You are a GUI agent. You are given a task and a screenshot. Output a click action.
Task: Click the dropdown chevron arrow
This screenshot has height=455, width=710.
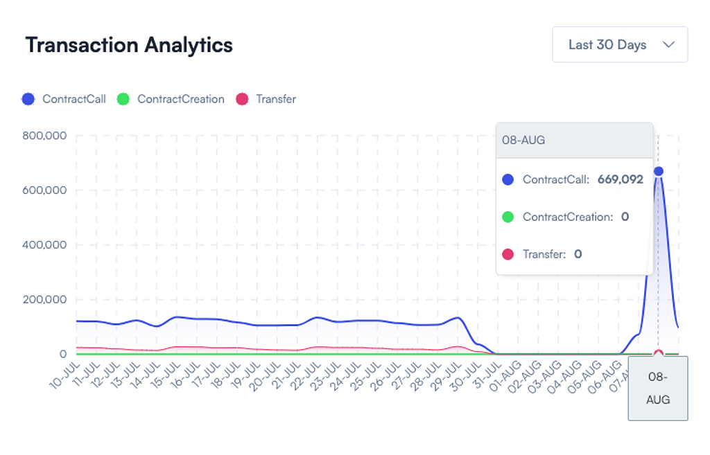click(x=668, y=45)
